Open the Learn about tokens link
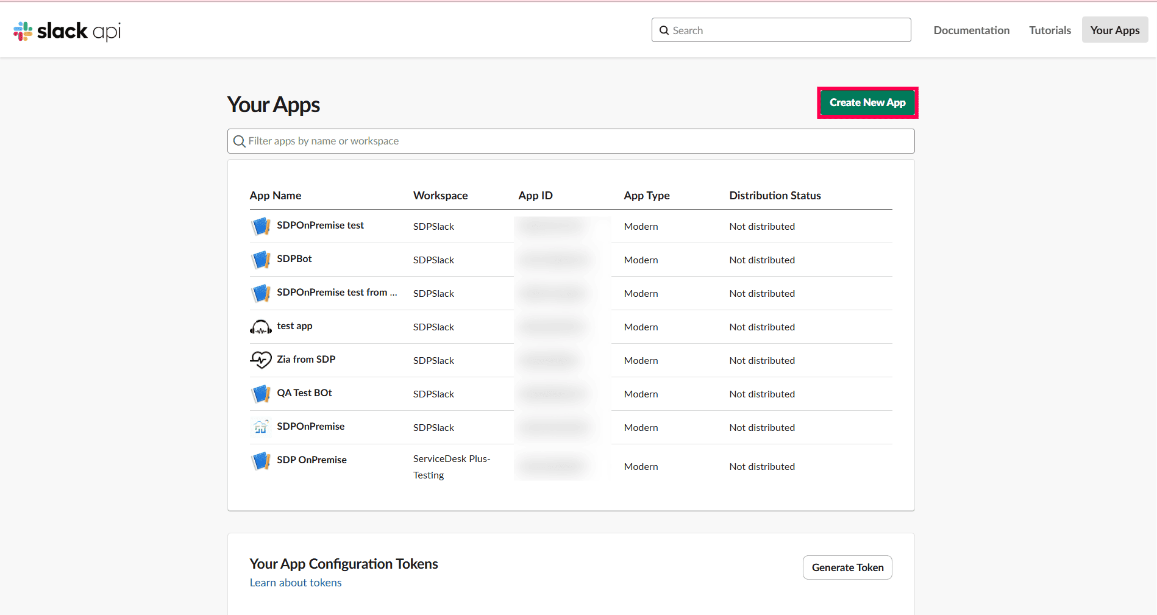This screenshot has height=615, width=1157. (296, 583)
